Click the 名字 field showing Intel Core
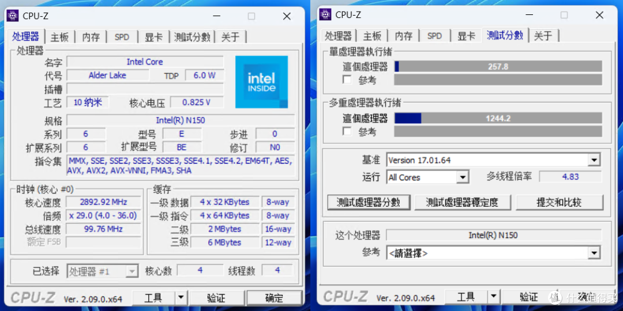 pos(145,62)
